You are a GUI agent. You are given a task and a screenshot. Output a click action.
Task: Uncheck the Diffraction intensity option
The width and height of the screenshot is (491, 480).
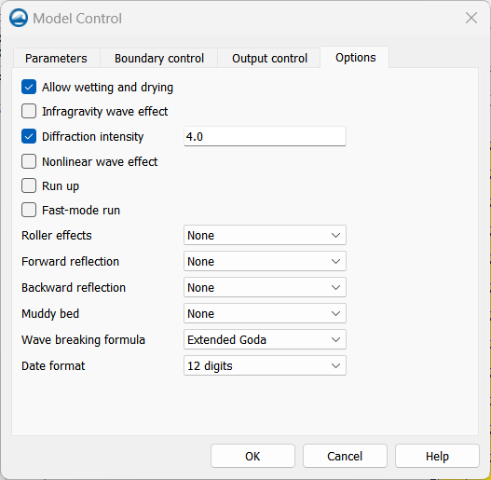(29, 137)
